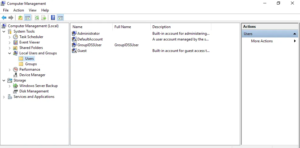300x148 pixels.
Task: Expand the Shared Folders node
Action: point(10,48)
